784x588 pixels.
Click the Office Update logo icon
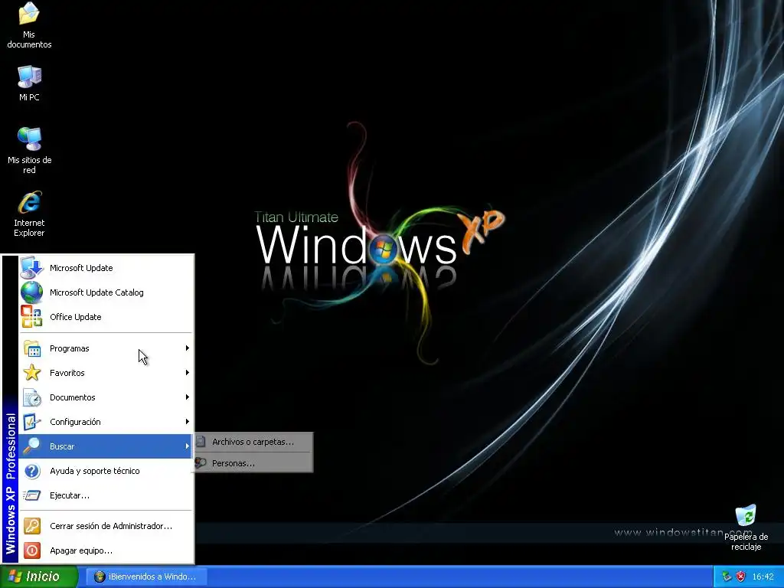[x=31, y=316]
